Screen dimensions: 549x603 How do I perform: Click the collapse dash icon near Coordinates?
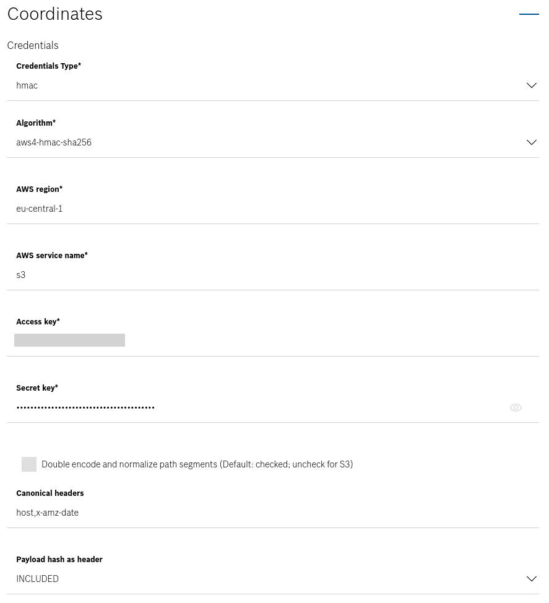(x=529, y=14)
